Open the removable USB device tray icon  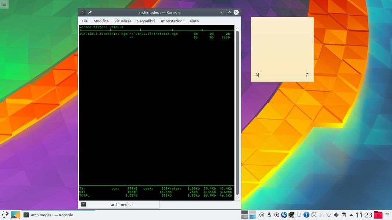[x=269, y=215]
